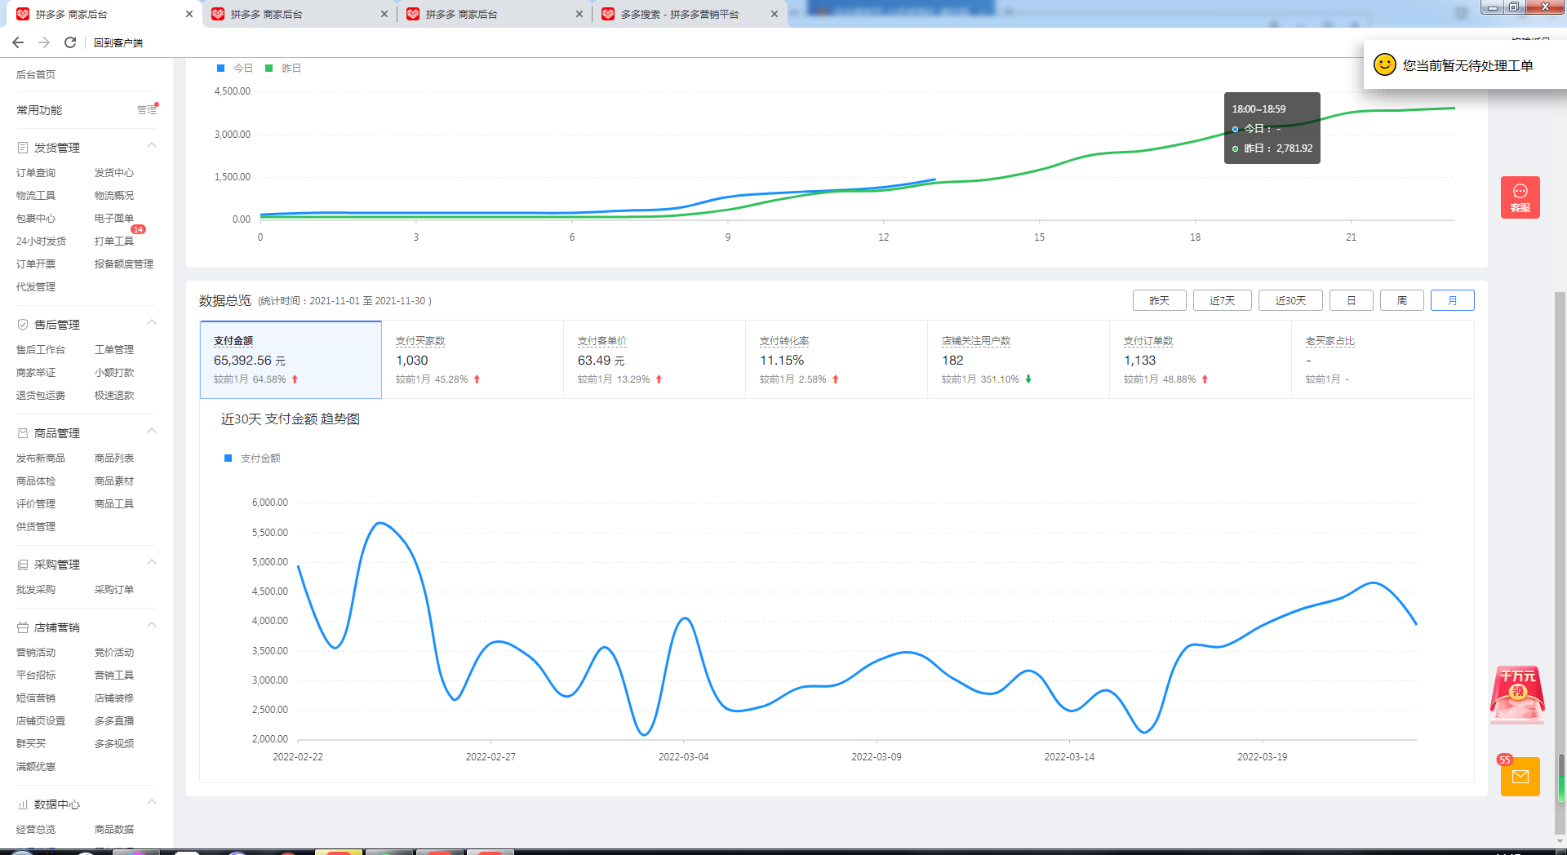Select the 支付金额 metric card
Image resolution: width=1567 pixels, height=855 pixels.
coord(291,360)
